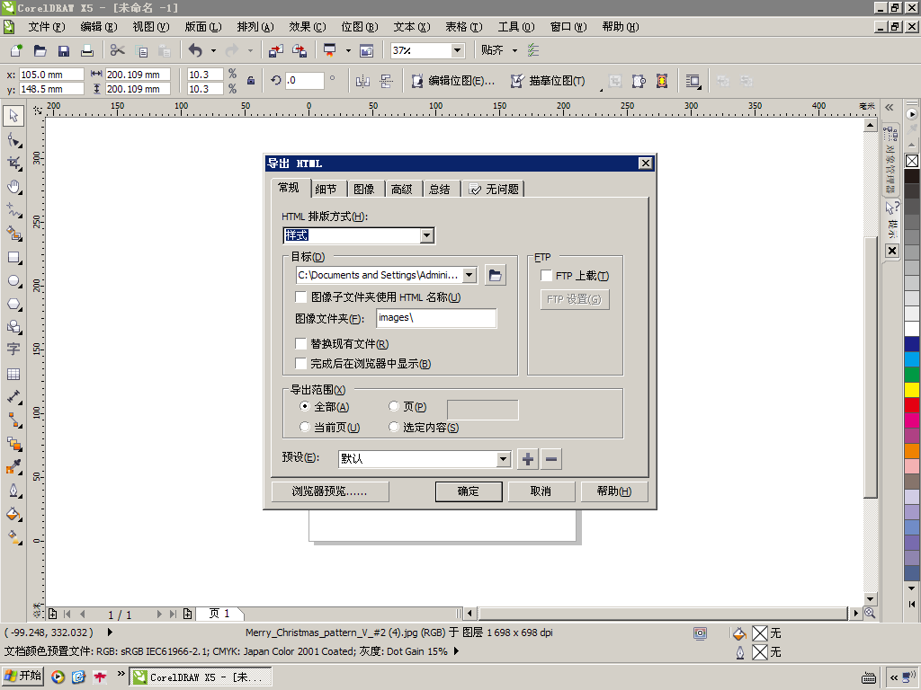
Task: Select the Page (页) export range radio
Action: pyautogui.click(x=394, y=406)
